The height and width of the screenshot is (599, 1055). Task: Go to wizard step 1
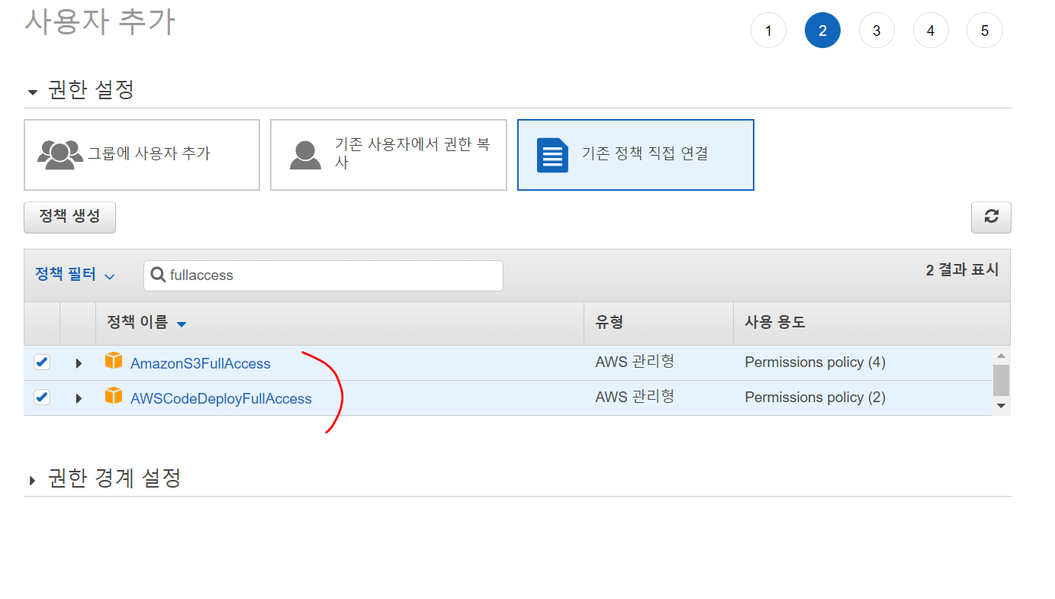coord(768,31)
